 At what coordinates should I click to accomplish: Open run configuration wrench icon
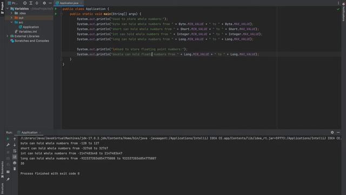point(8,145)
